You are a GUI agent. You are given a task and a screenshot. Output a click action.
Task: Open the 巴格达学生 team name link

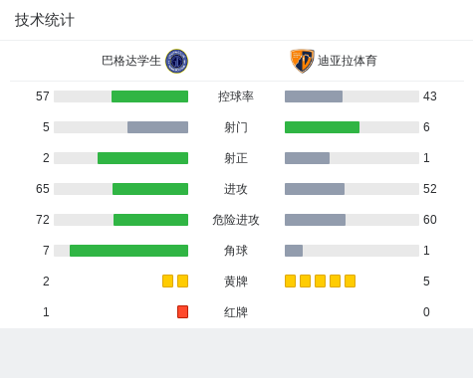pyautogui.click(x=131, y=61)
